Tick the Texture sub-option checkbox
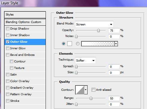Viewport: 147px width, 109px height. [11, 68]
